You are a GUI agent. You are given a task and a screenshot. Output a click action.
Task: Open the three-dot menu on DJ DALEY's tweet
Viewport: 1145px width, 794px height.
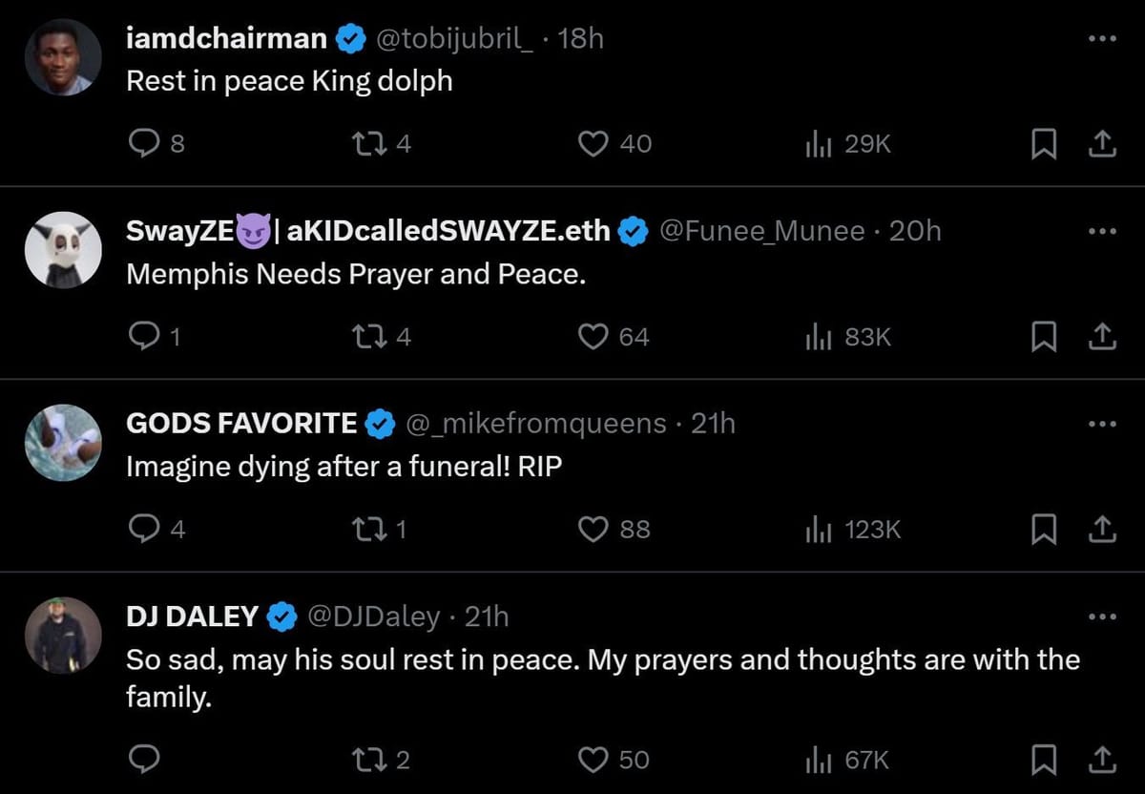(x=1103, y=616)
